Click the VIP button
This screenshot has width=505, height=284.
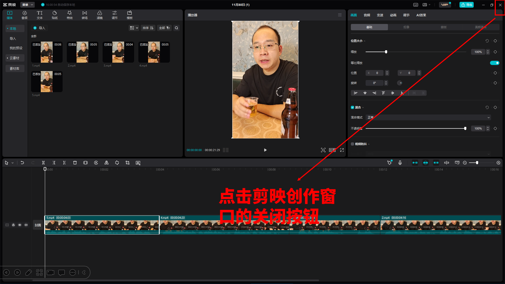click(445, 5)
